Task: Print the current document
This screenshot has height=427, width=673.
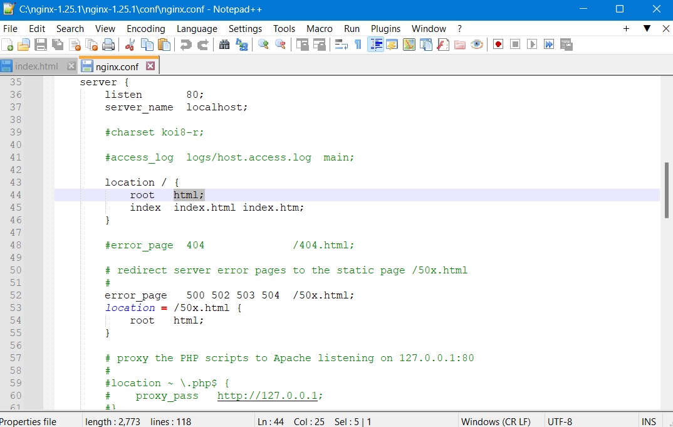Action: coord(107,44)
